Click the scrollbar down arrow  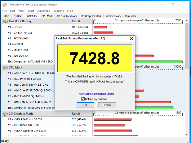pyautogui.click(x=187, y=134)
